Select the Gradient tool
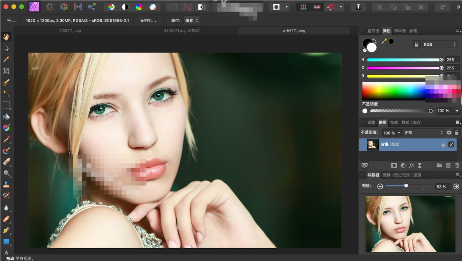The width and height of the screenshot is (462, 261). coord(6,128)
